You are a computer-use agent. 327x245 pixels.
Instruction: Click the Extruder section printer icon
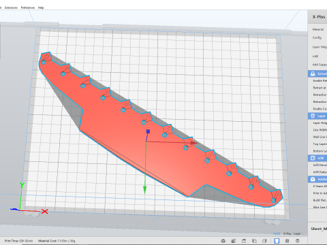pyautogui.click(x=313, y=73)
